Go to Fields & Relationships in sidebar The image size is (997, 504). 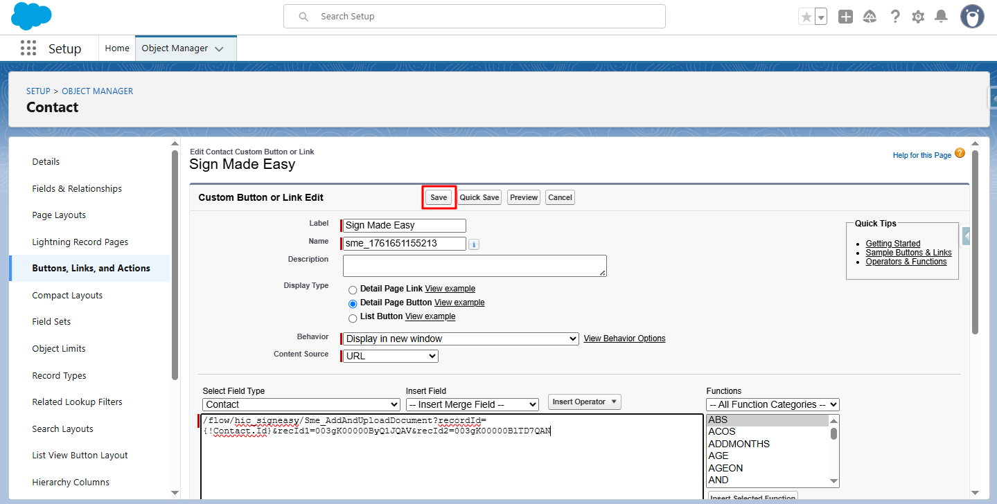pyautogui.click(x=77, y=188)
